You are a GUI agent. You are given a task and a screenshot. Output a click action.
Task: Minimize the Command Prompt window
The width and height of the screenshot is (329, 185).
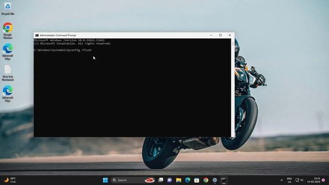tap(211, 35)
